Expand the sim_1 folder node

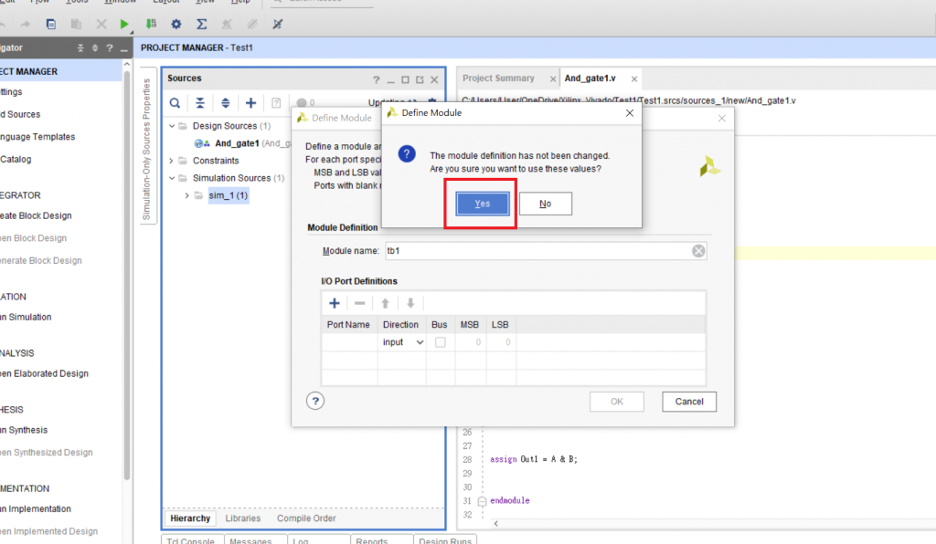[186, 195]
